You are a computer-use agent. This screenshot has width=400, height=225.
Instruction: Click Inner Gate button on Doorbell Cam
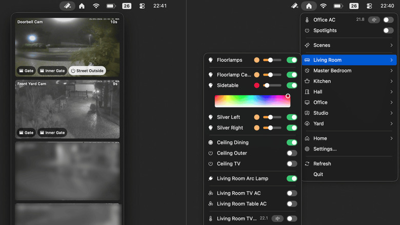point(52,71)
